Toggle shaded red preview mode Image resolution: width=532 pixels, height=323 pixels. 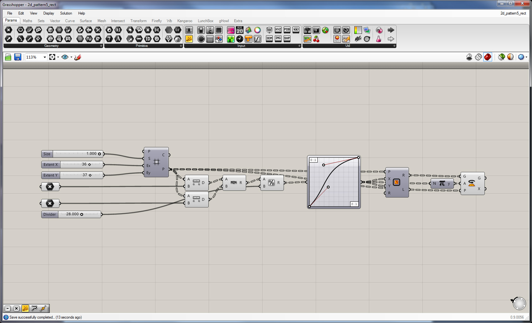[488, 57]
